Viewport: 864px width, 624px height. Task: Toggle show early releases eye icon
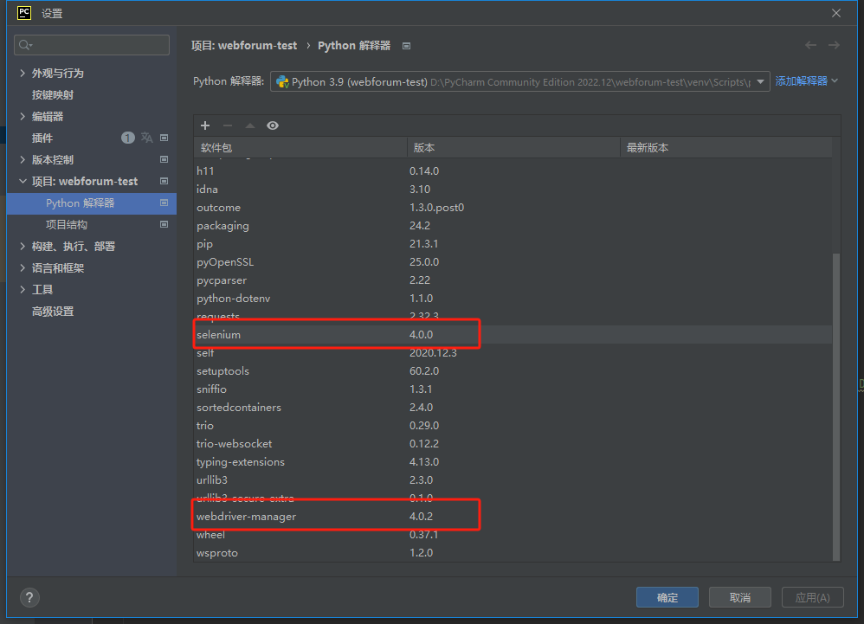272,125
